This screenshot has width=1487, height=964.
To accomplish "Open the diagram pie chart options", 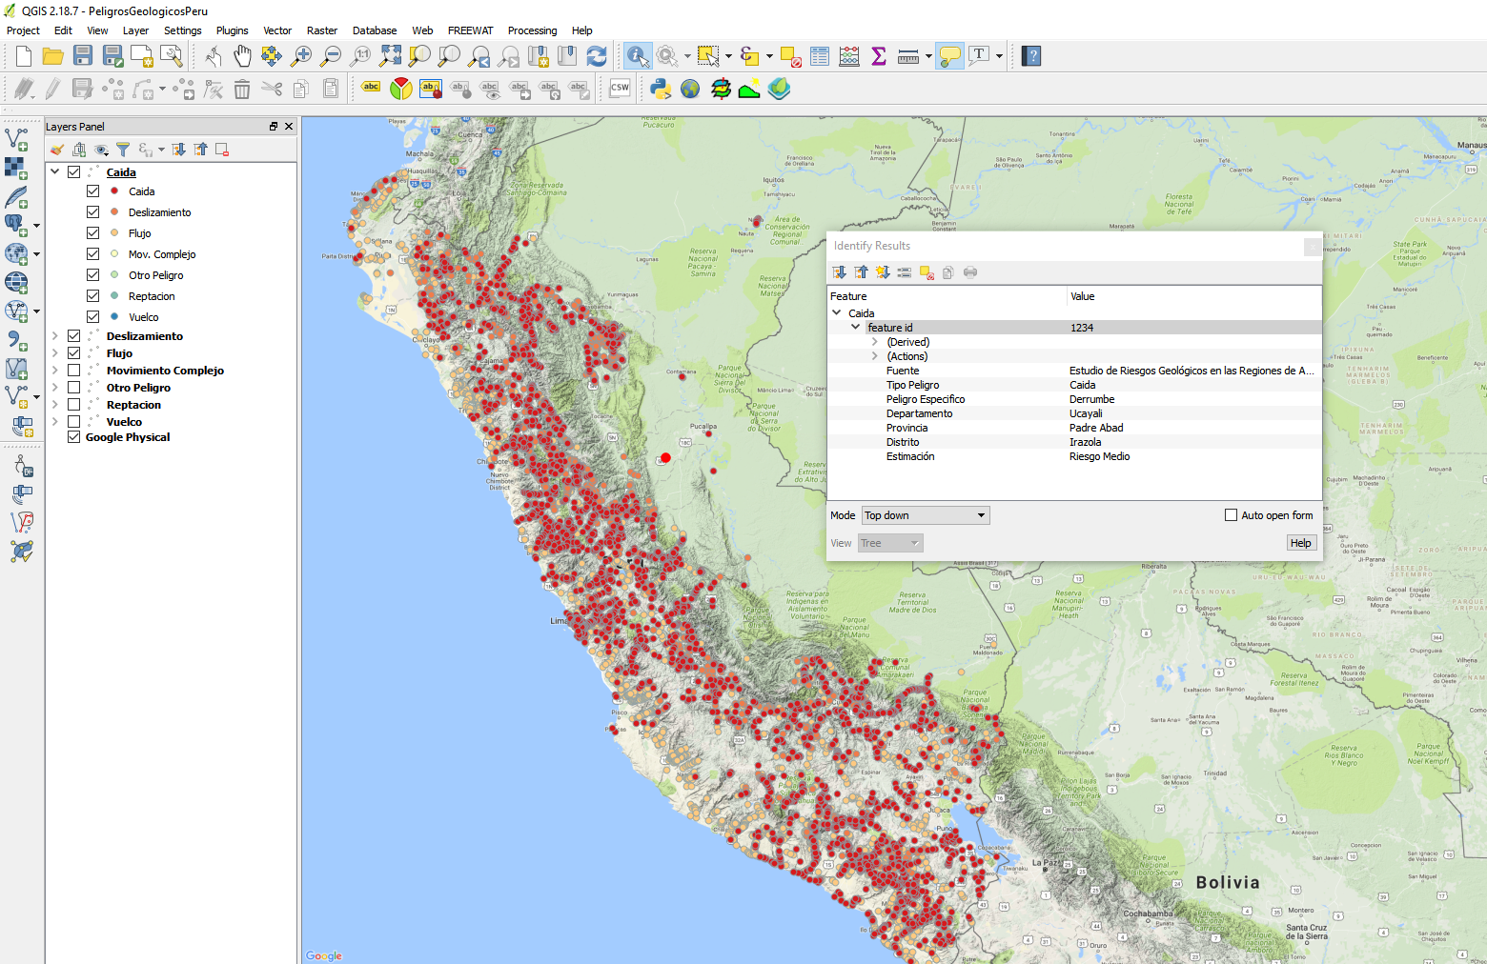I will coord(401,89).
